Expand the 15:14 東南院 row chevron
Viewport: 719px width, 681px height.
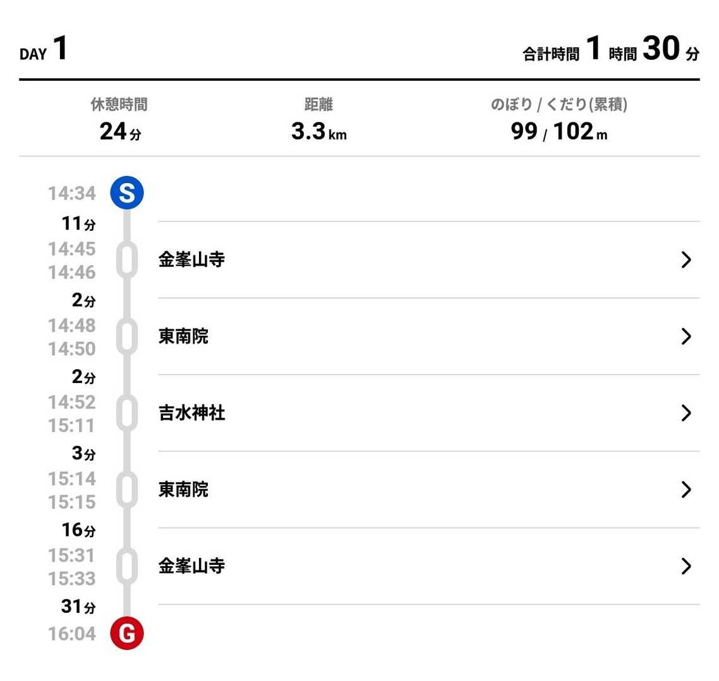pyautogui.click(x=686, y=490)
